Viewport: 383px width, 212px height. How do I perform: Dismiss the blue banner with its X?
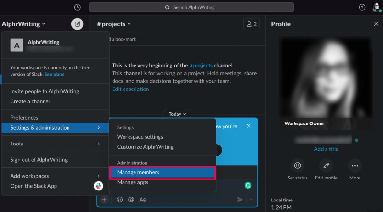pyautogui.click(x=248, y=126)
